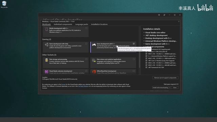Image resolution: width=217 pixels, height=122 pixels.
Task: Click the Installation details heading
Action: pyautogui.click(x=152, y=29)
